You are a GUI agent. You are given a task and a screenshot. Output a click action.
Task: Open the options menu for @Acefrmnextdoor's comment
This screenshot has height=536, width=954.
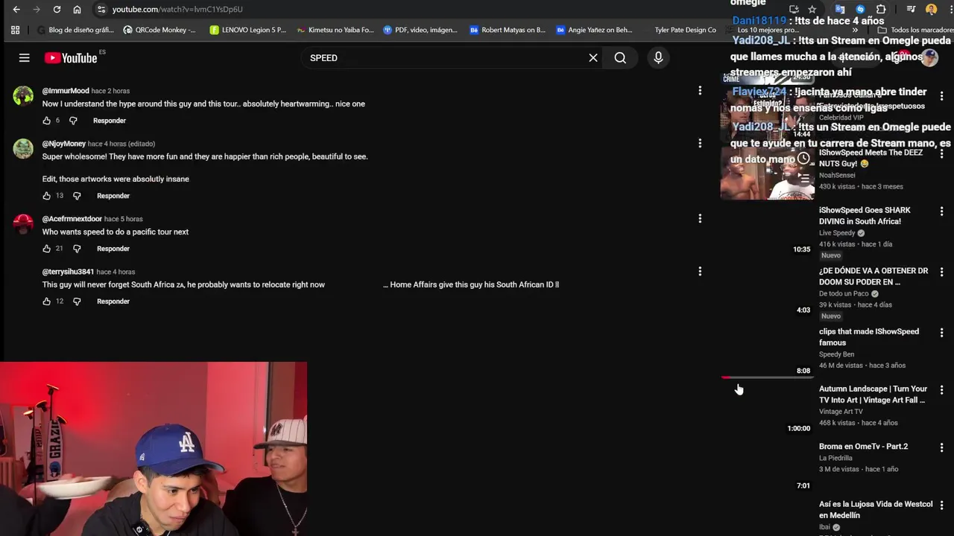pos(700,218)
